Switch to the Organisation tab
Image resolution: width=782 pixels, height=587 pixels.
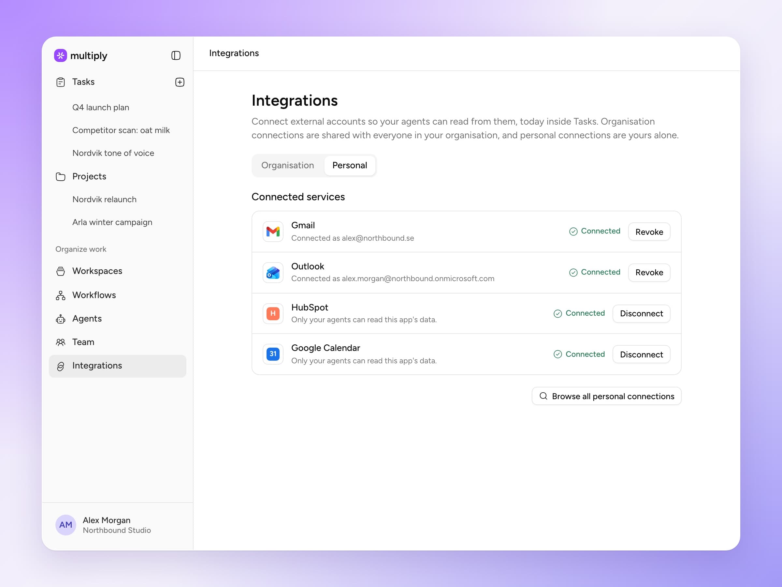[287, 165]
